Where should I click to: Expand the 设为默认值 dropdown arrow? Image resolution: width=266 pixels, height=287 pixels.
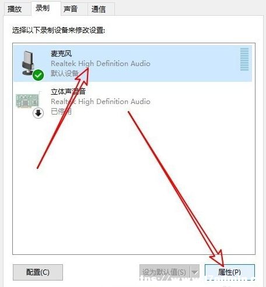pos(195,272)
